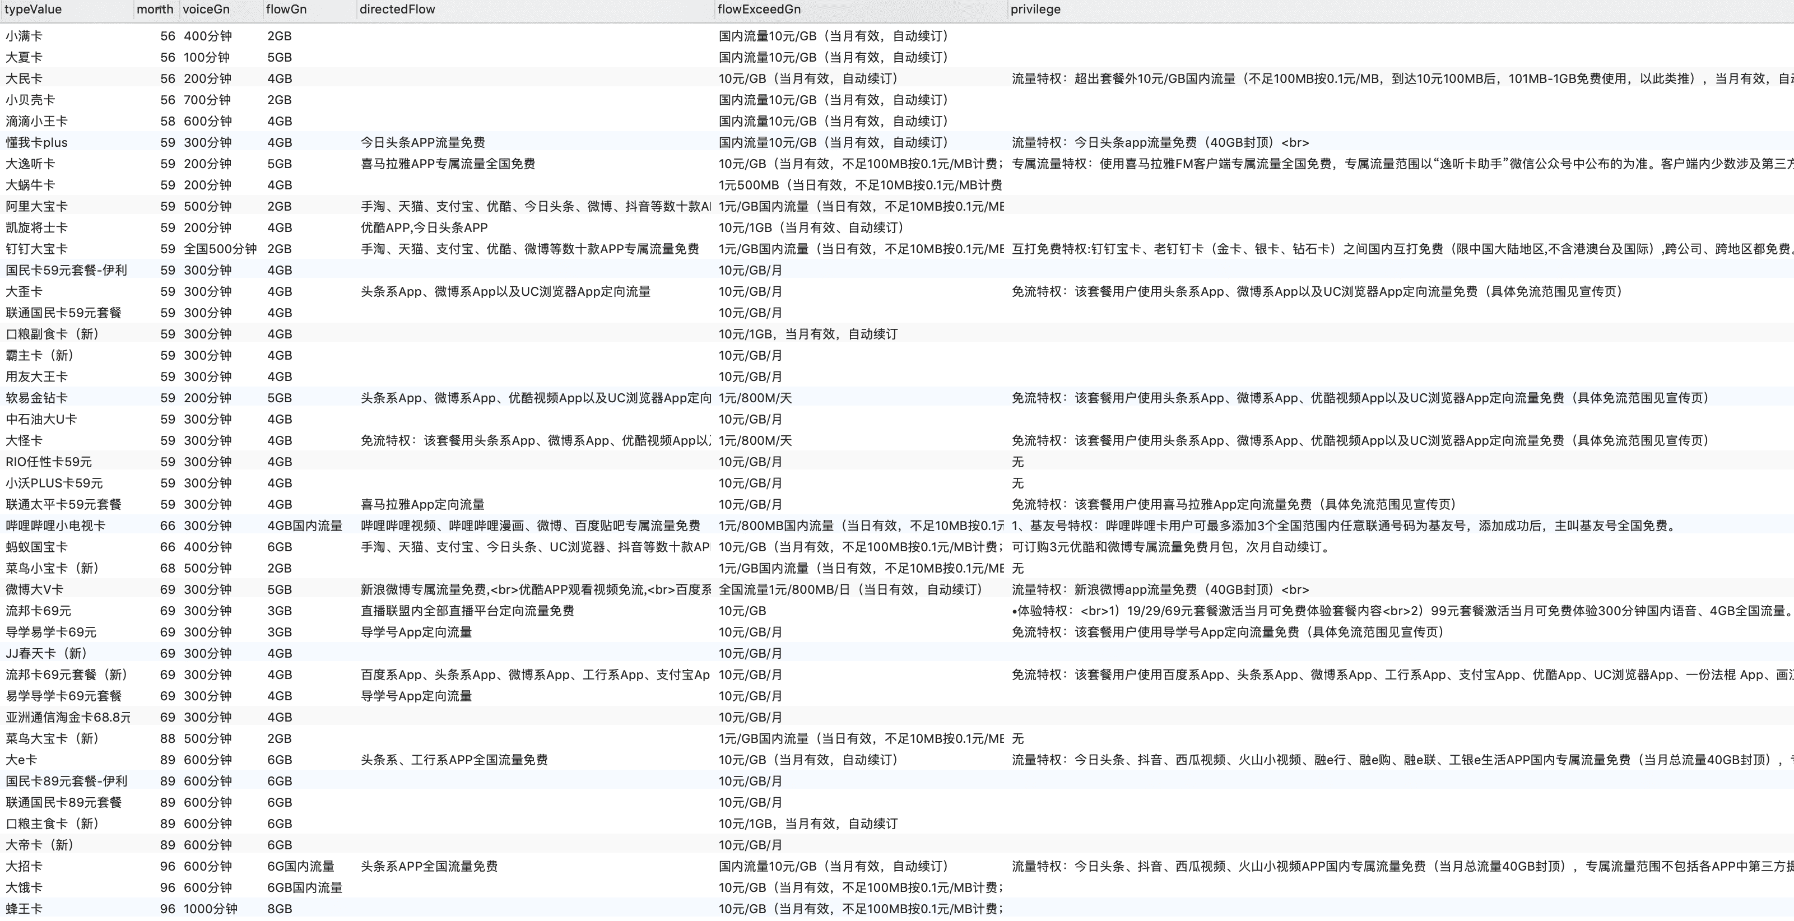The image size is (1794, 921).
Task: Select the 头条系、工行系APP全国流量免费 cell
Action: pos(454,760)
